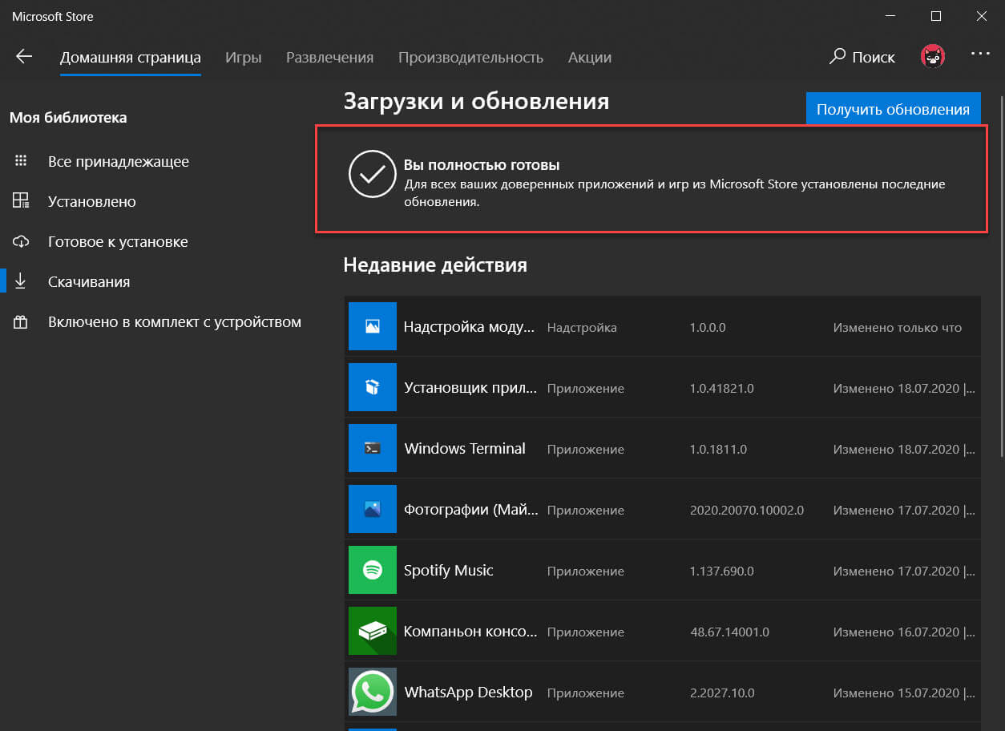
Task: Click the cloud icon beside Готовое к установке
Action: 21,241
